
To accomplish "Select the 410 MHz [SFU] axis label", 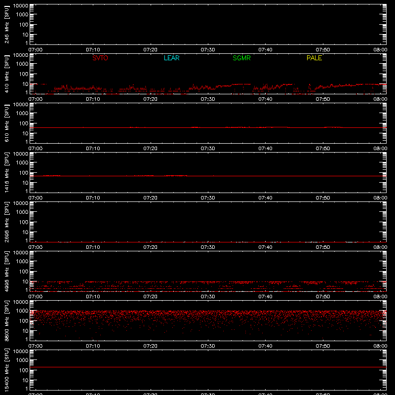I will (6, 74).
